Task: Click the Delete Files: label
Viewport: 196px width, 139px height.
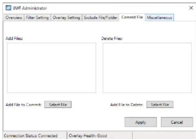Action: click(112, 38)
